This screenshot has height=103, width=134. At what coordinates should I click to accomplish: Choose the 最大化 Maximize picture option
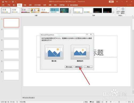point(54,52)
